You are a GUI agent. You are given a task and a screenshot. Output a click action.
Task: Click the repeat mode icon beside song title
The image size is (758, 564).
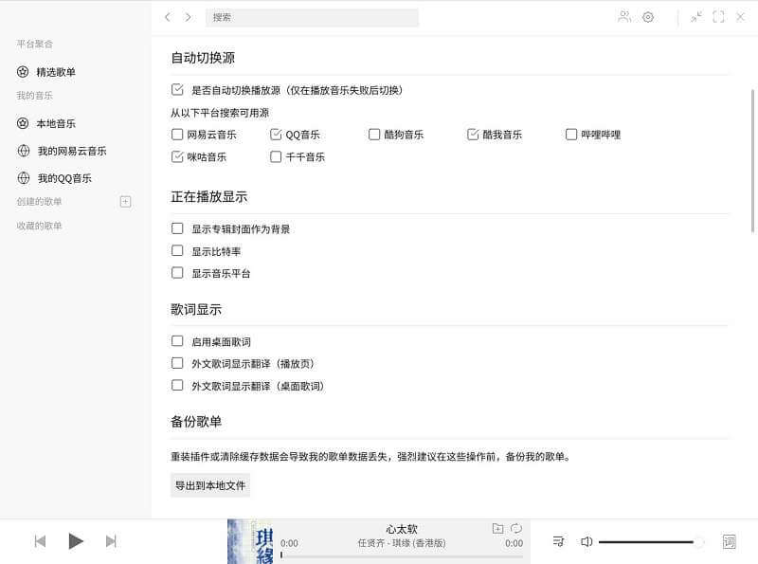[x=514, y=529]
